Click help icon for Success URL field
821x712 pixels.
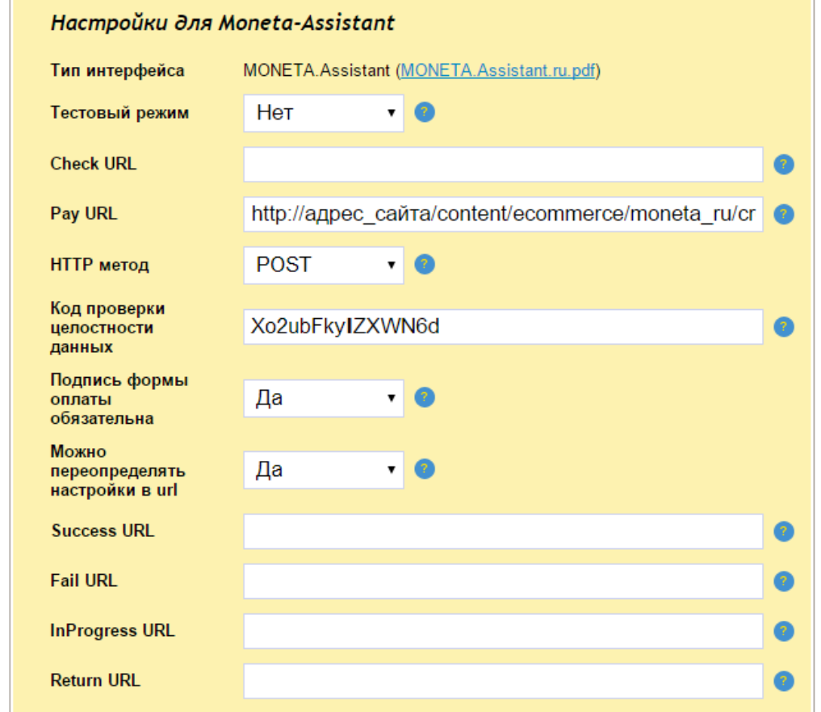click(x=783, y=531)
